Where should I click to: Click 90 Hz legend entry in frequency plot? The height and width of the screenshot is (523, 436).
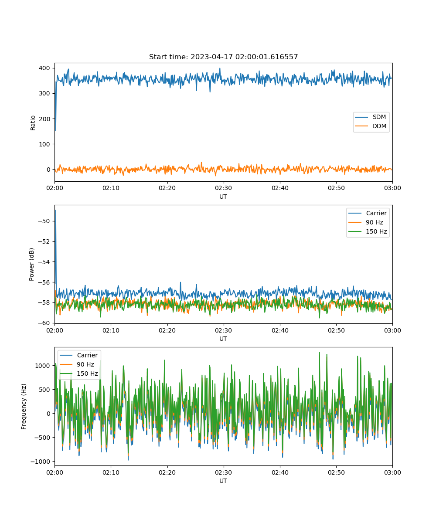(x=85, y=364)
